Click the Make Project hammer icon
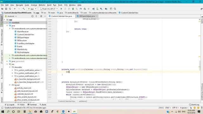The image size is (203, 114). click(23, 9)
